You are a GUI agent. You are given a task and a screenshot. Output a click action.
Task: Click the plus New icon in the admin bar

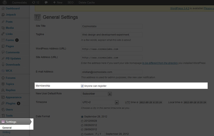(x=54, y=2)
